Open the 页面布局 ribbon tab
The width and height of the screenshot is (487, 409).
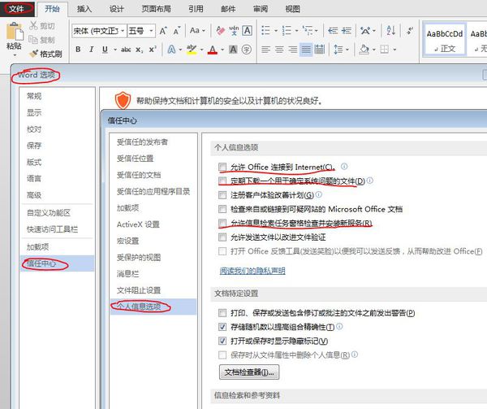tap(156, 9)
